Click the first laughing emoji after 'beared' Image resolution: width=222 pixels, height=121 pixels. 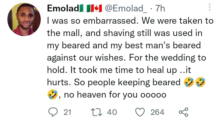pyautogui.click(x=189, y=82)
